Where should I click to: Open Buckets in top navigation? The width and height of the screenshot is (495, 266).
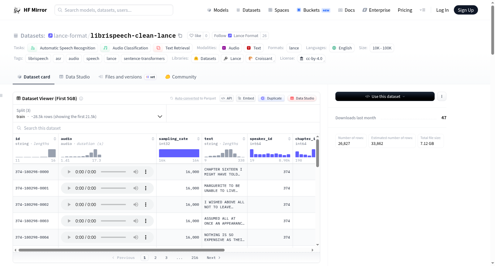(313, 10)
